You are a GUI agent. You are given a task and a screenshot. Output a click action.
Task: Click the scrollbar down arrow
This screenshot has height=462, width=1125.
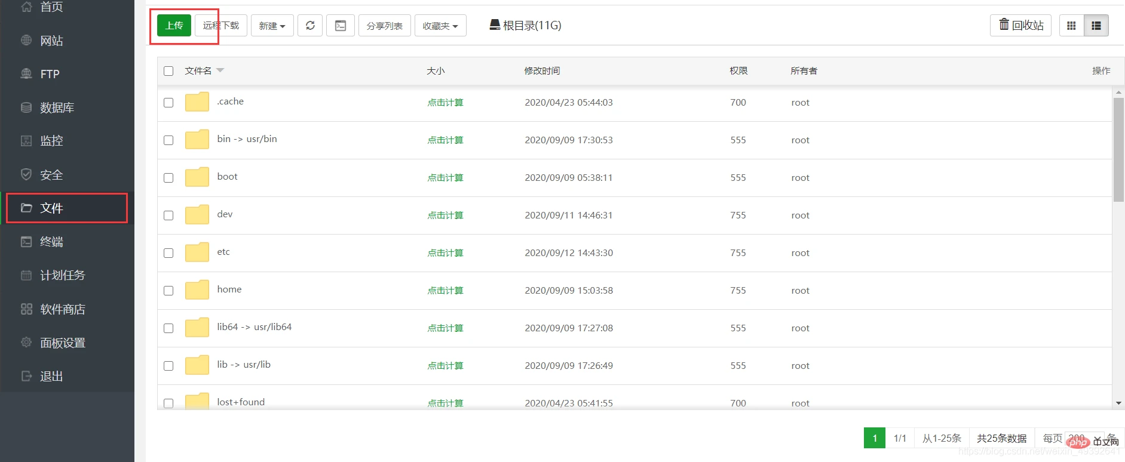(x=1118, y=404)
